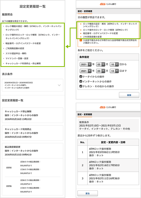
Task: Open the end day dropdown showing 13
Action: [114, 71]
